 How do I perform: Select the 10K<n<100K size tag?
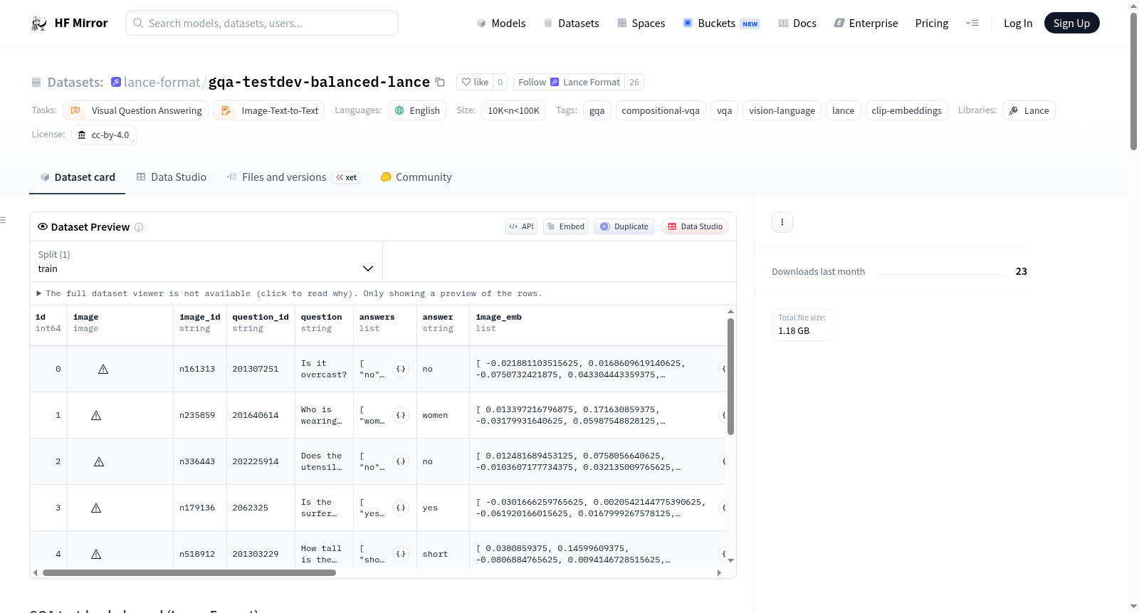513,110
